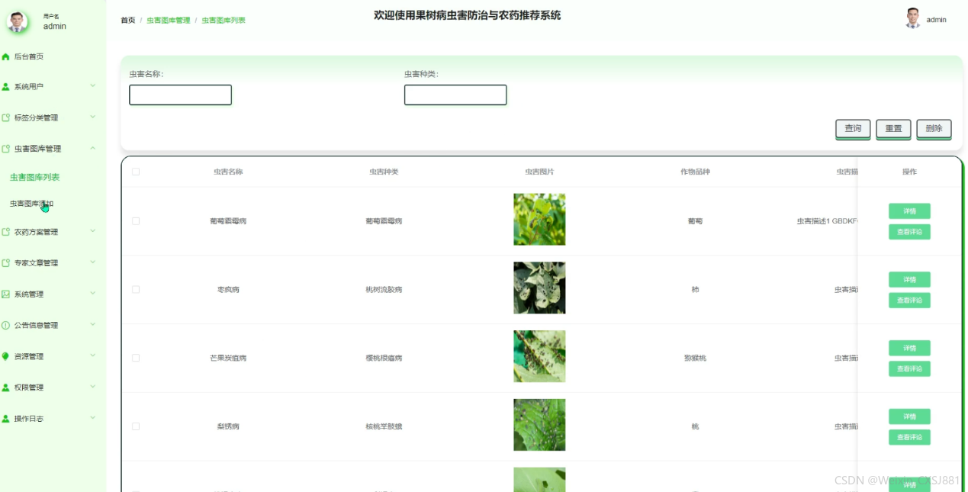Click the home icon beside 后台首页
This screenshot has height=492, width=968.
tap(6, 56)
